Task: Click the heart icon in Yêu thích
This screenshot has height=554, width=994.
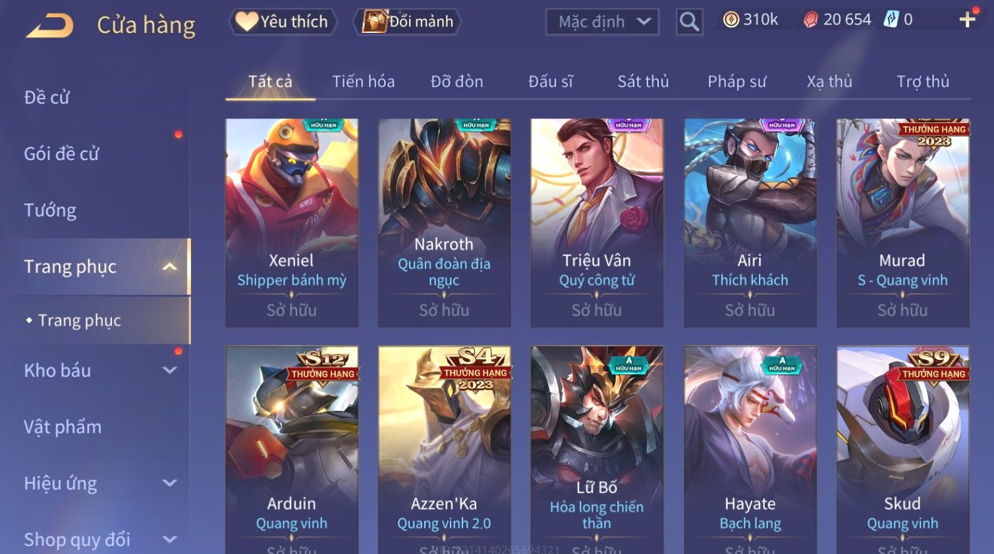Action: point(246,22)
